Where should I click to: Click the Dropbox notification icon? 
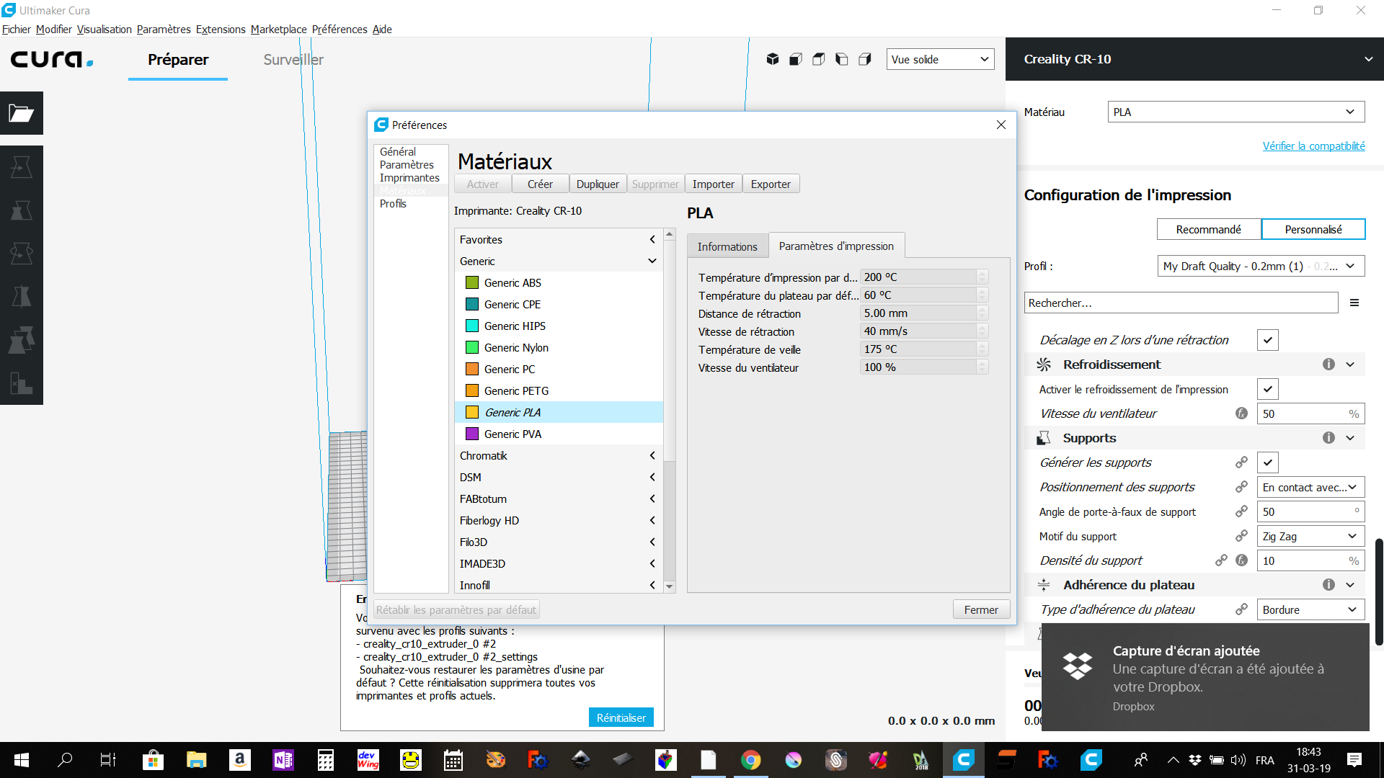click(x=1078, y=666)
